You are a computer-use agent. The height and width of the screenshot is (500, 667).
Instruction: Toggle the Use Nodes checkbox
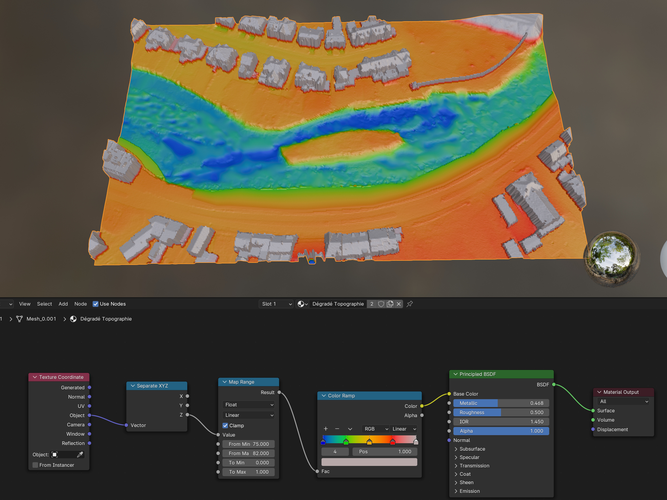click(x=96, y=304)
